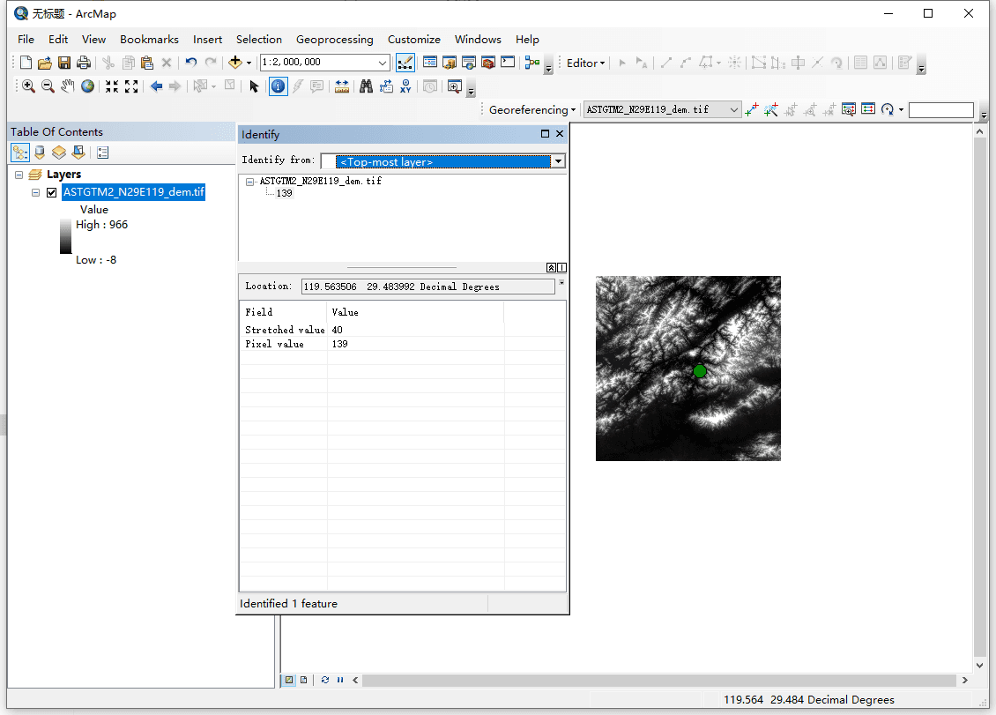Image resolution: width=996 pixels, height=715 pixels.
Task: Open the Georeferencing dropdown button
Action: [531, 110]
